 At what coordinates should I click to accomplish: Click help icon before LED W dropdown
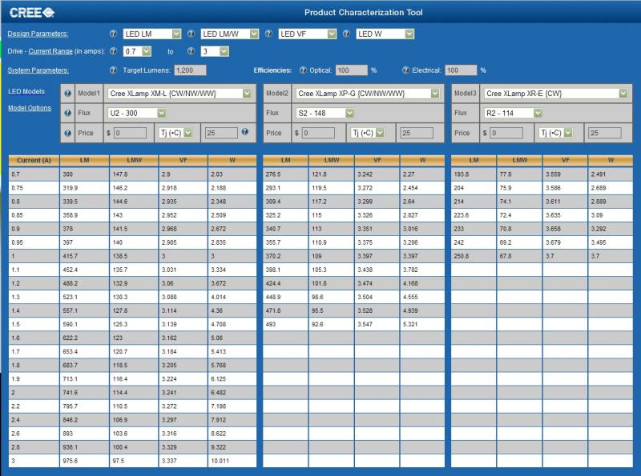(x=346, y=34)
